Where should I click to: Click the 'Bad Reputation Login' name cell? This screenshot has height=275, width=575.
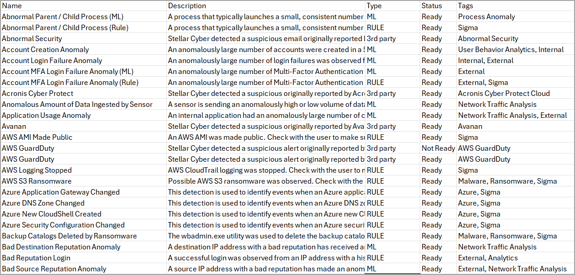[x=83, y=258]
